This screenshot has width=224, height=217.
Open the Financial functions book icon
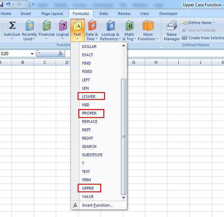coord(47,26)
